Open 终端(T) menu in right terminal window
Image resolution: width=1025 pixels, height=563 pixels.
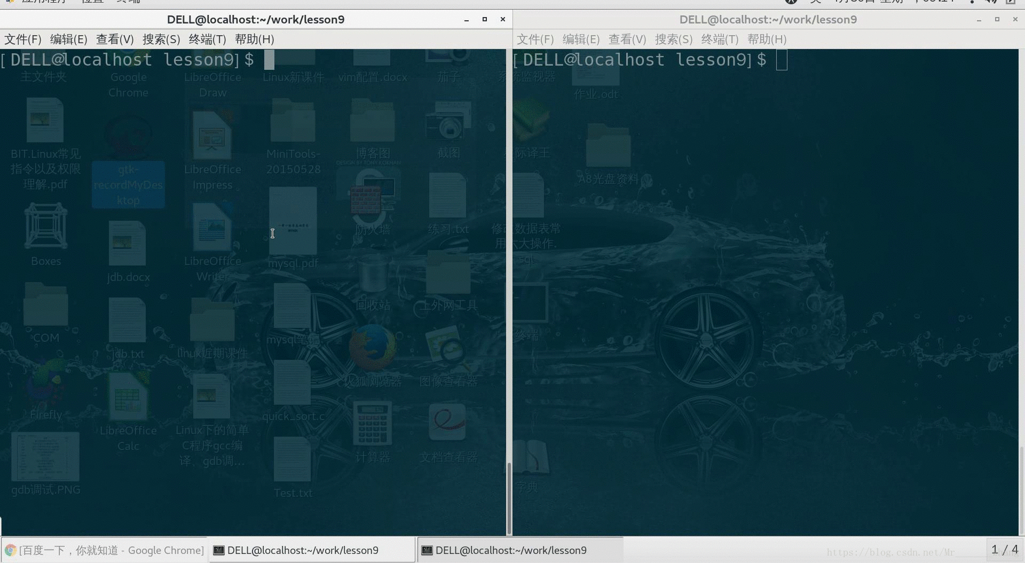coord(720,39)
